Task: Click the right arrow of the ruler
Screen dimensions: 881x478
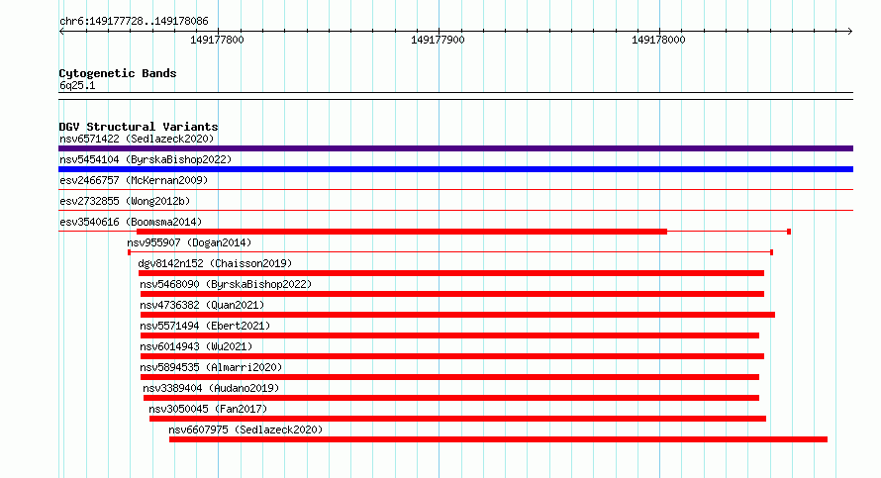Action: pyautogui.click(x=850, y=31)
